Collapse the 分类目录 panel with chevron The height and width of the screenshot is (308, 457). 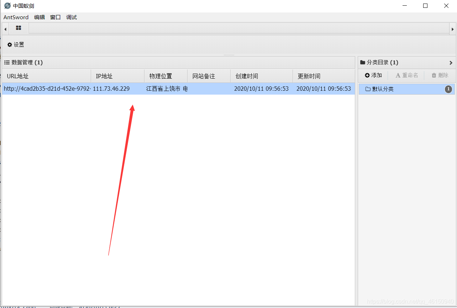pos(451,63)
